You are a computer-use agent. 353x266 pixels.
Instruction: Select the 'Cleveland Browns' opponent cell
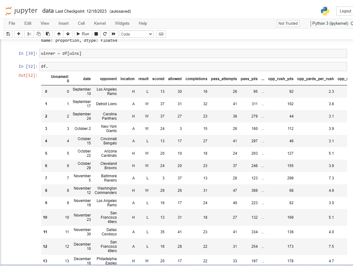pos(108,166)
